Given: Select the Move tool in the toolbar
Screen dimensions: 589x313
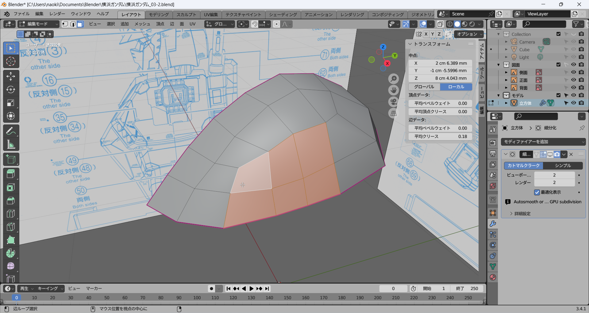Looking at the screenshot, I should point(11,76).
